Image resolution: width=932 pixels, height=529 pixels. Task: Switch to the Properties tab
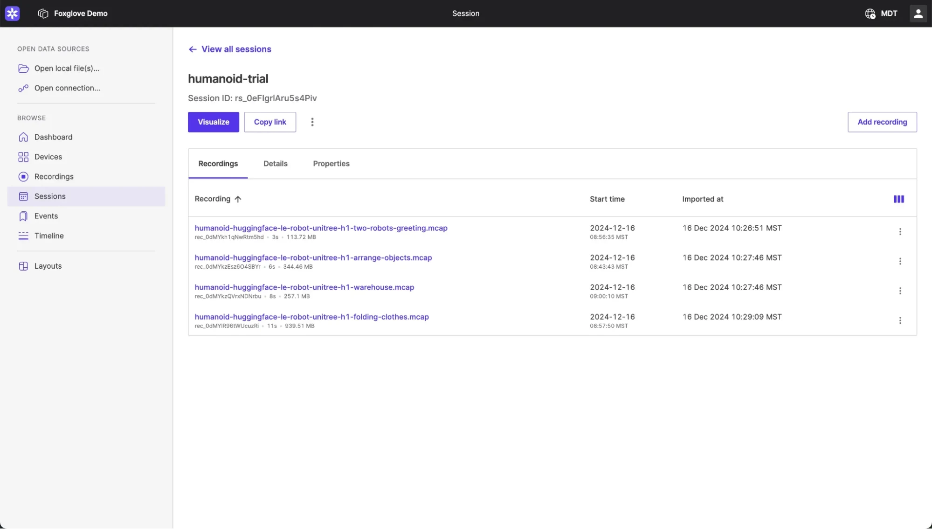tap(331, 163)
